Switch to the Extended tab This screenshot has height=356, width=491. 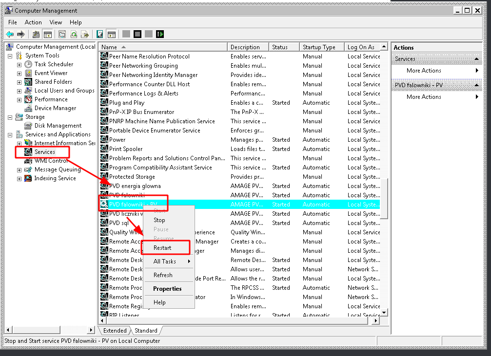click(x=115, y=331)
